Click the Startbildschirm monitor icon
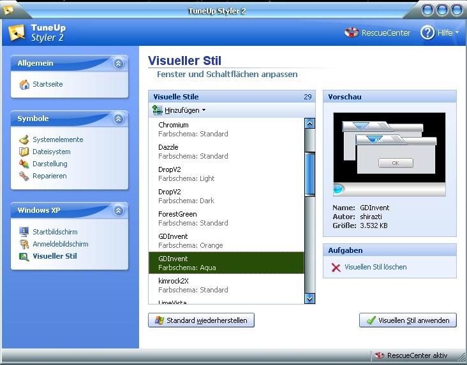The height and width of the screenshot is (365, 467). (24, 232)
